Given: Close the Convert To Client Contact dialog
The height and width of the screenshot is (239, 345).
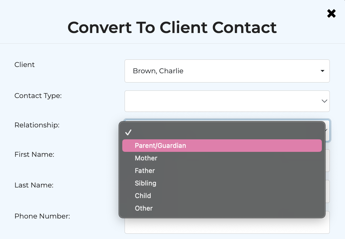Looking at the screenshot, I should [x=331, y=14].
